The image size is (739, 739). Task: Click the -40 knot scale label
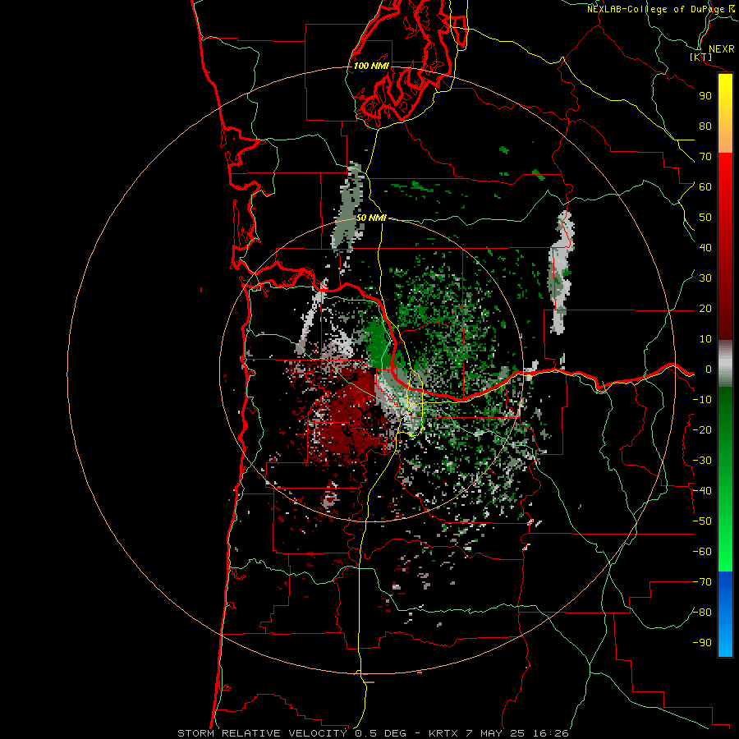click(702, 491)
